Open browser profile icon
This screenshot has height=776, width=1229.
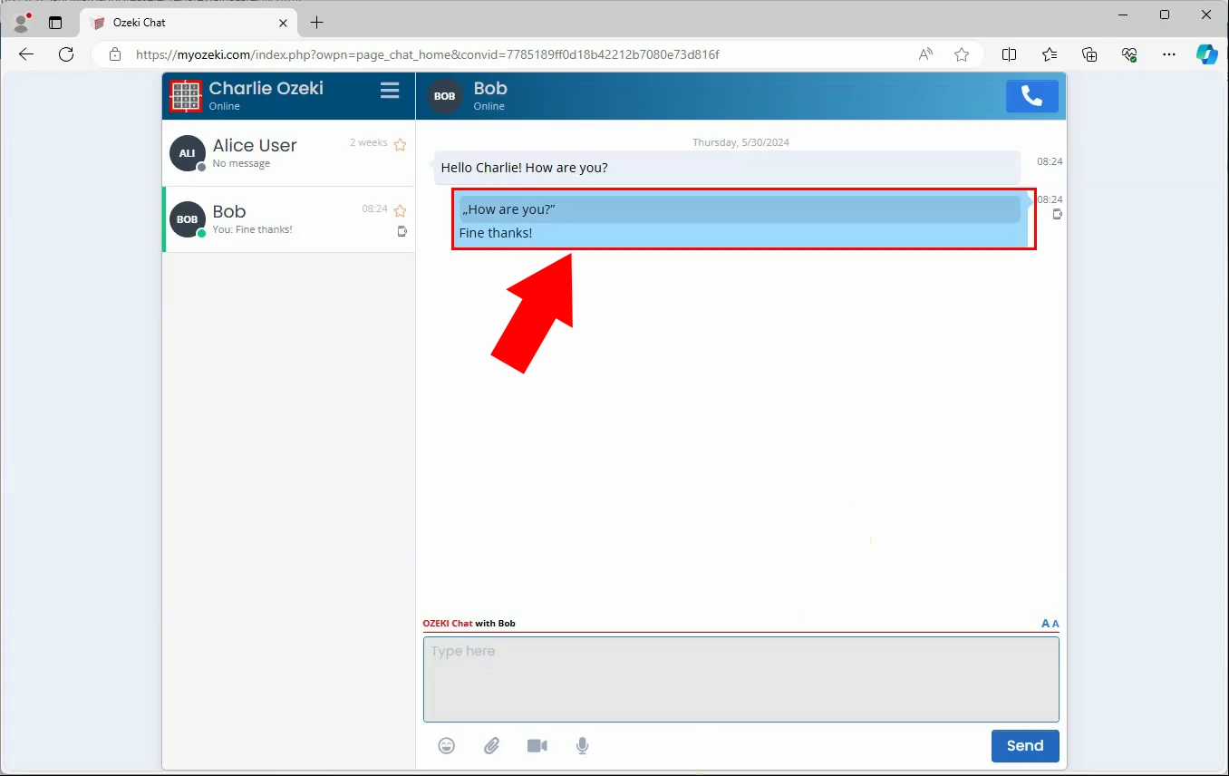tap(22, 22)
